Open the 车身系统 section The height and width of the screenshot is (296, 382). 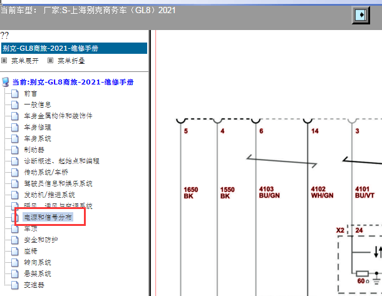pyautogui.click(x=38, y=138)
